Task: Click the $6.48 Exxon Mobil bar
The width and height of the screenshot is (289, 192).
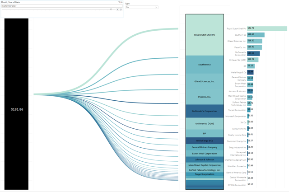Action: pos(250,85)
